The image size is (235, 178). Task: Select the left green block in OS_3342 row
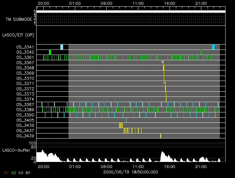(x=50, y=52)
